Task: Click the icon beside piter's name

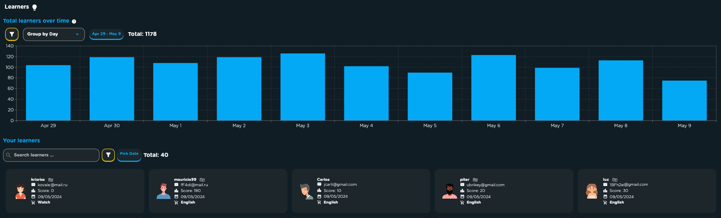Action: (x=475, y=180)
